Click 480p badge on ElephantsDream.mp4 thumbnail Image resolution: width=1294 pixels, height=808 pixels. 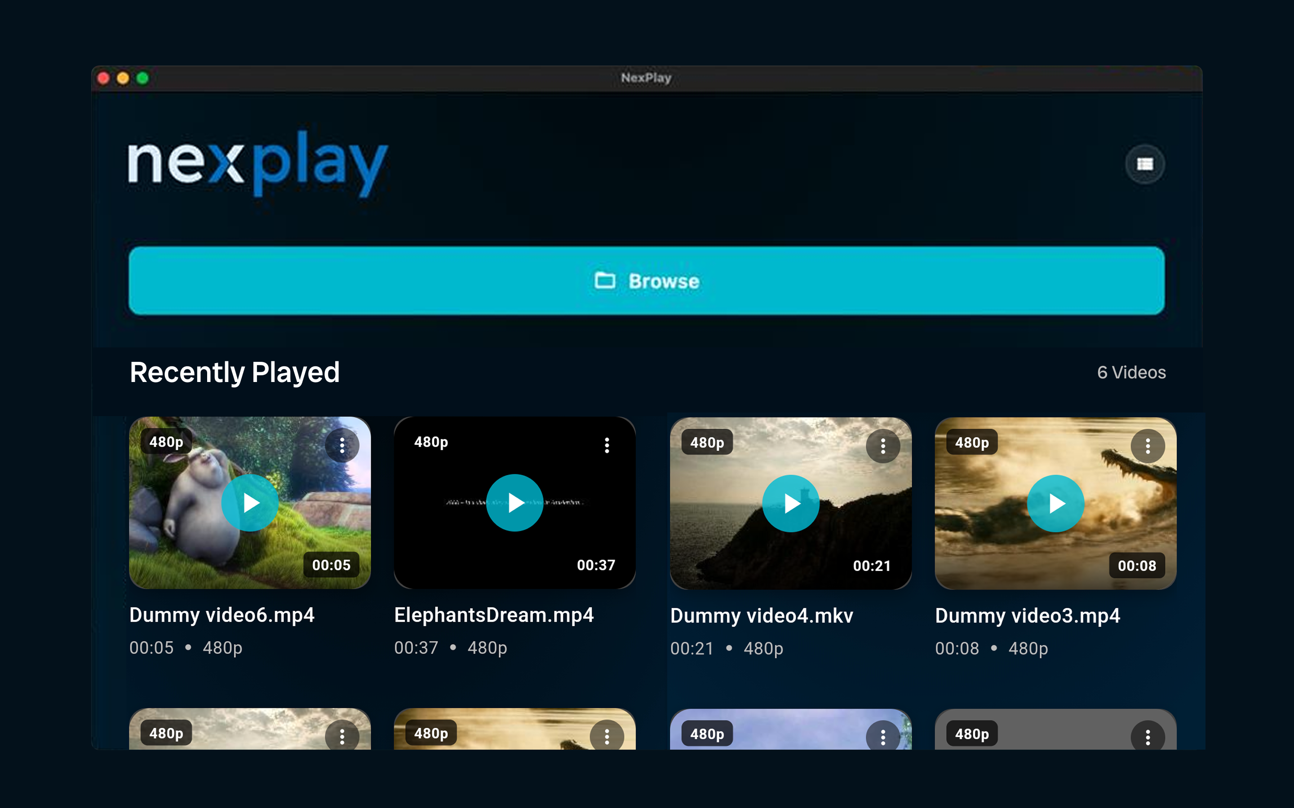click(431, 442)
